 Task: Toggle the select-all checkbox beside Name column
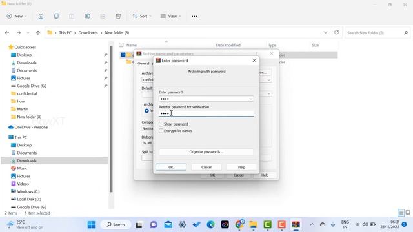(121, 45)
